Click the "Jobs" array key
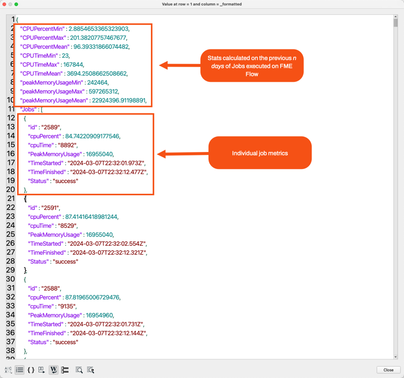This screenshot has width=404, height=378. pyautogui.click(x=28, y=110)
